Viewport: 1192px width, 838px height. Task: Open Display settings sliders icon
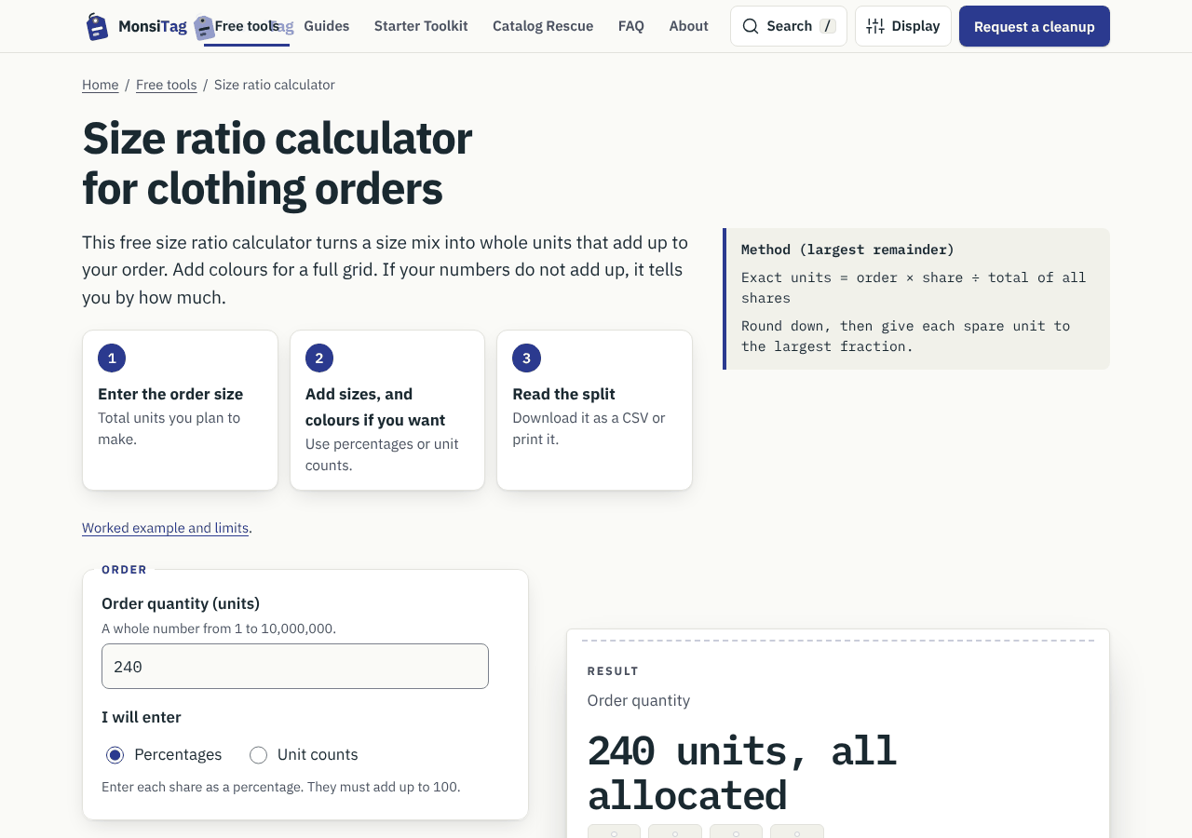(875, 26)
